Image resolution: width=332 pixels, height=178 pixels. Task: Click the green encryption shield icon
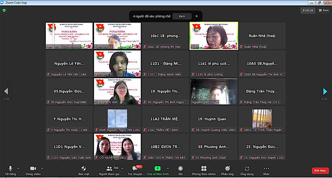[4, 10]
